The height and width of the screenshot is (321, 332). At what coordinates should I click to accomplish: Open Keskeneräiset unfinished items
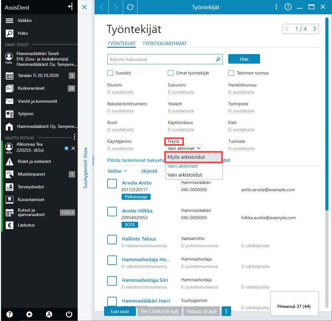point(39,88)
